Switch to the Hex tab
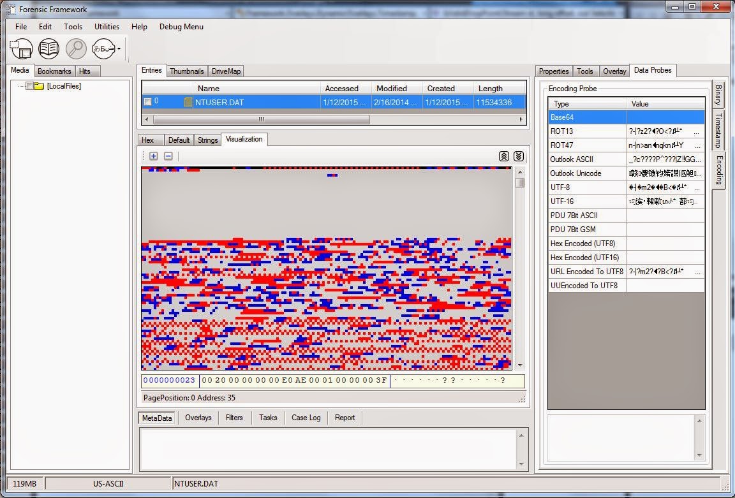This screenshot has width=735, height=498. (x=147, y=140)
